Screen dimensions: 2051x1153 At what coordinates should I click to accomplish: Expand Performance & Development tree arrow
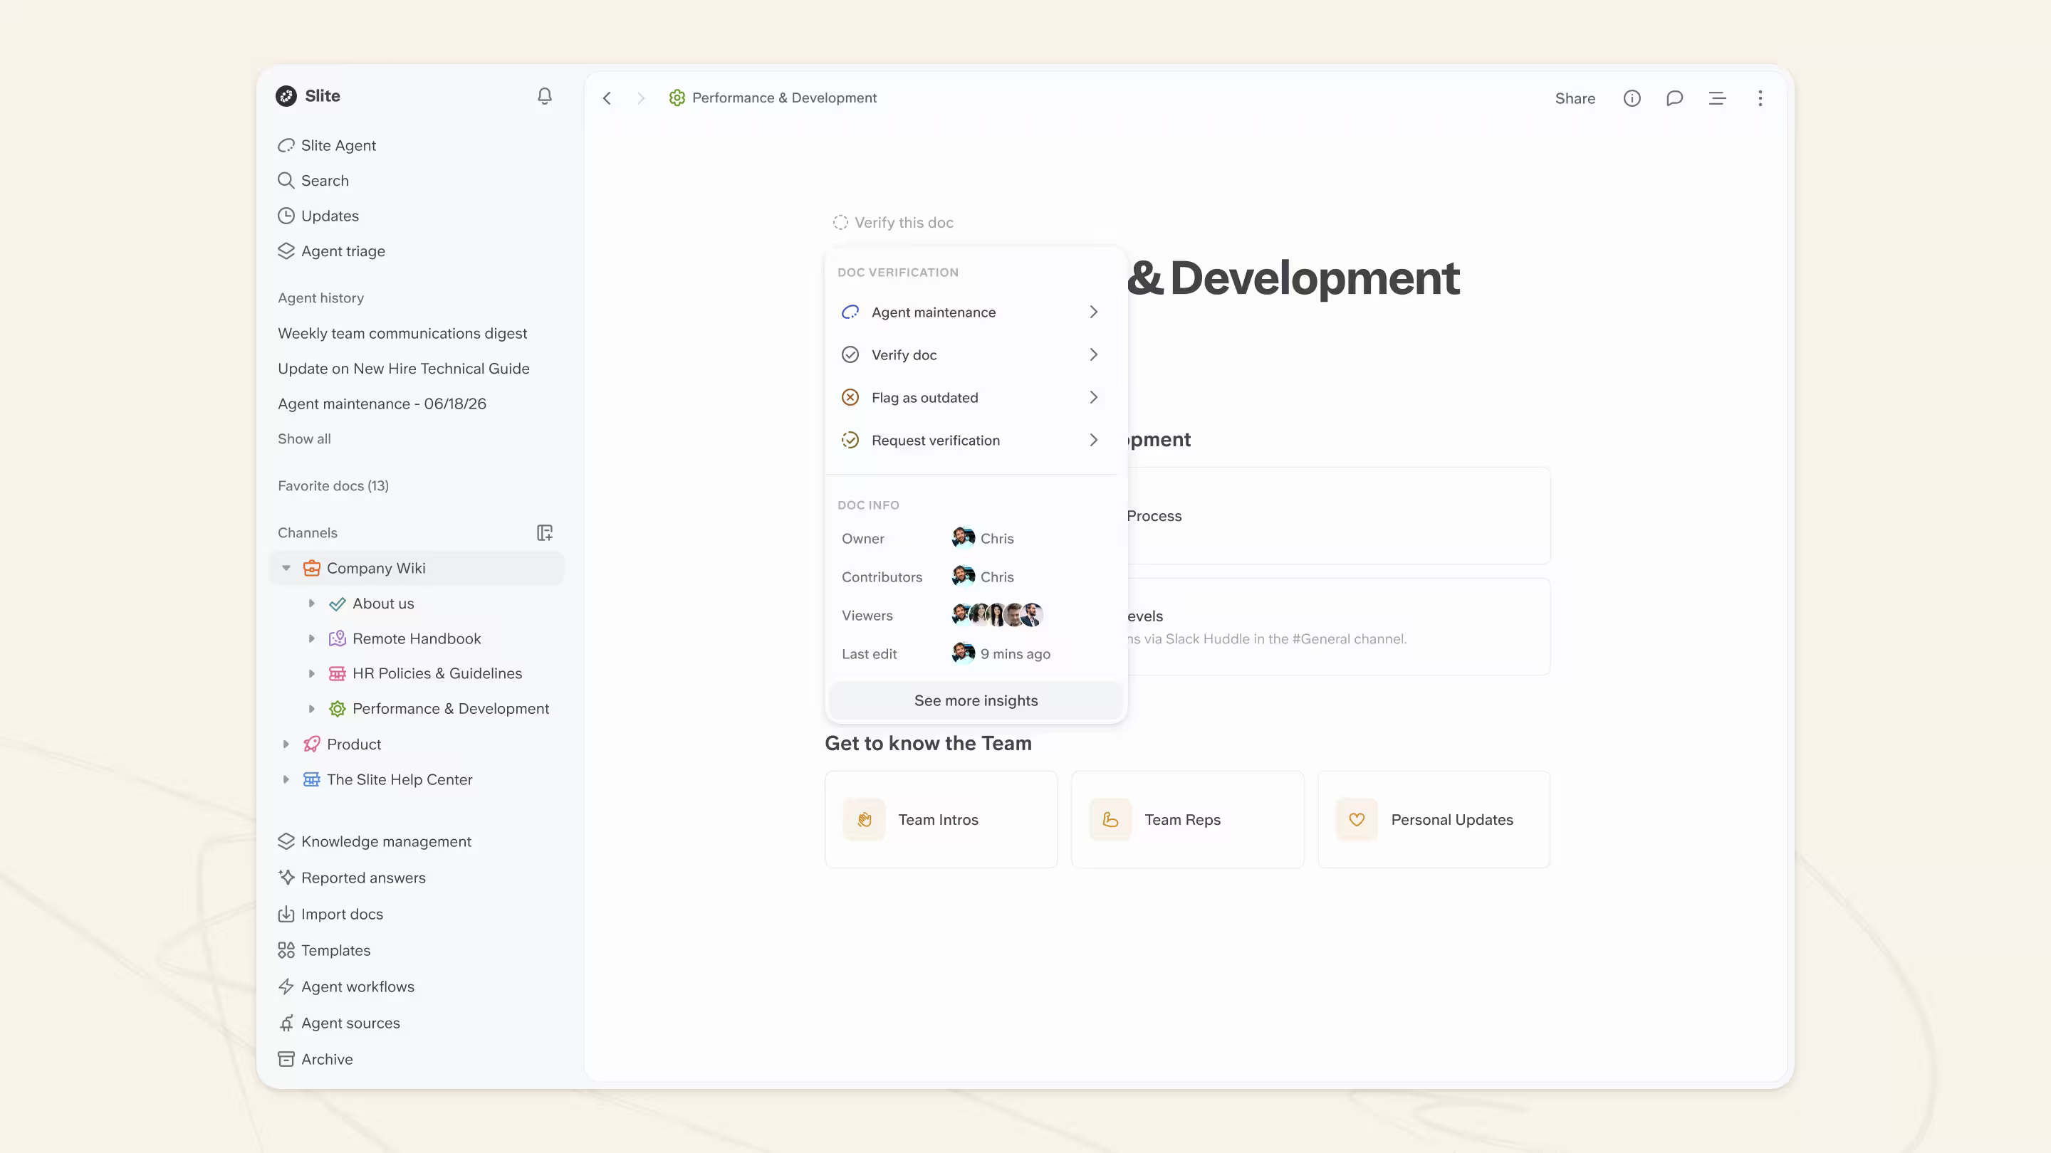(312, 708)
